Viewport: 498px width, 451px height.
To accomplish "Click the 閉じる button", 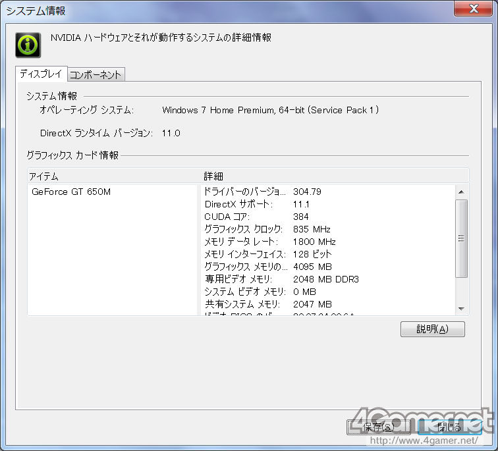I will (449, 427).
